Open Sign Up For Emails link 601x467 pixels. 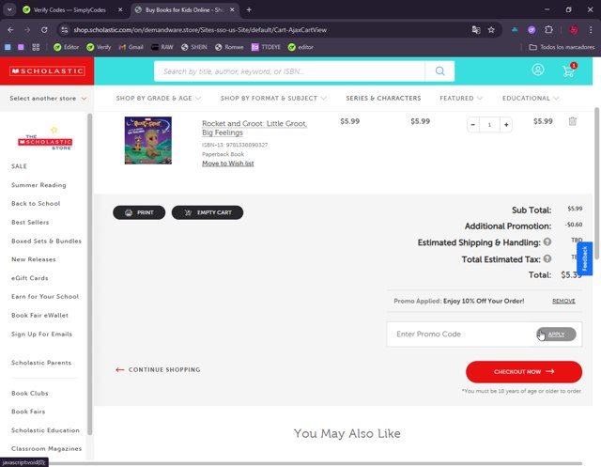[x=41, y=335]
